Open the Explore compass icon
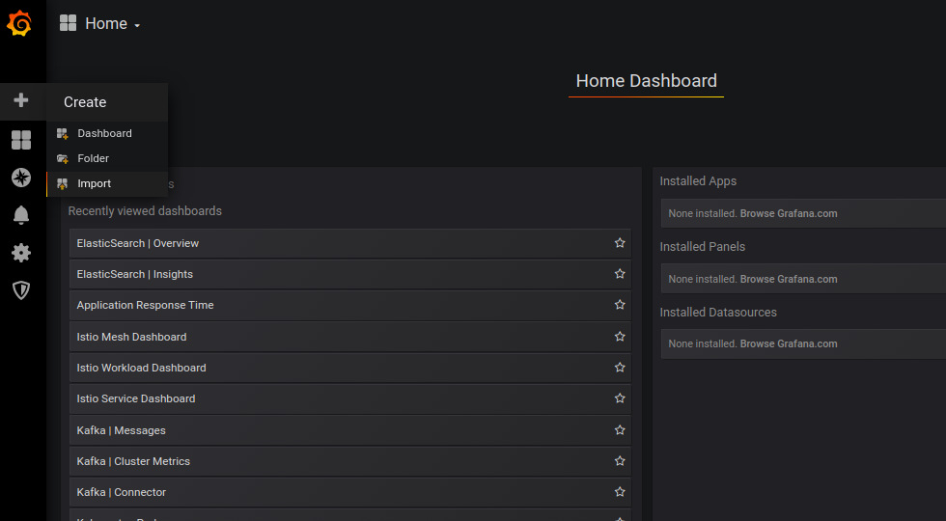Screen dimensions: 946x521 [21, 178]
